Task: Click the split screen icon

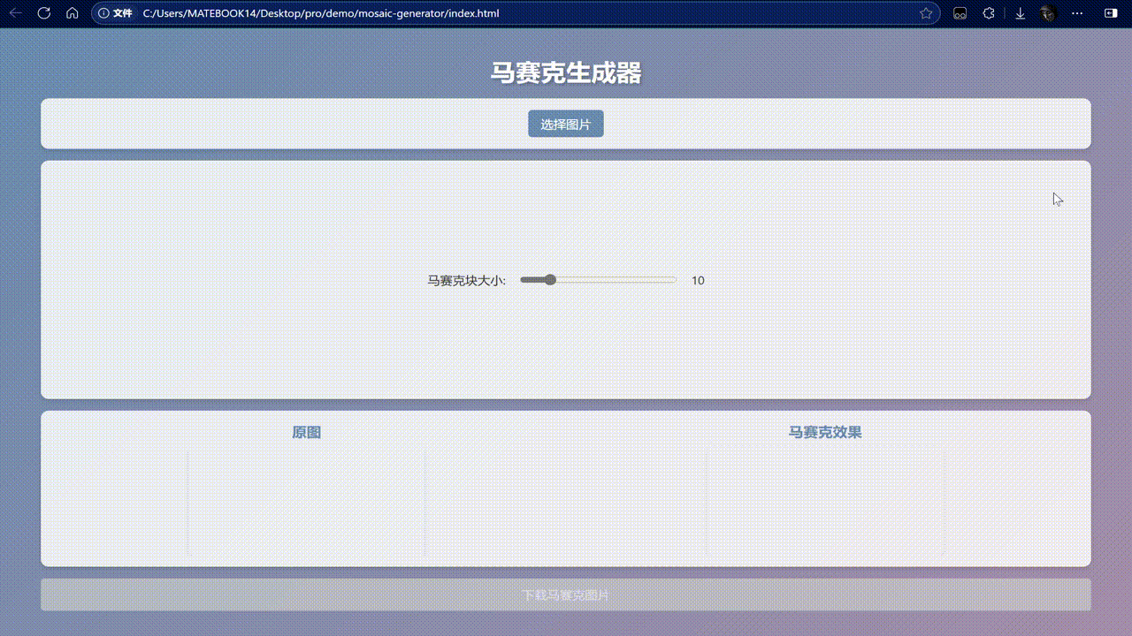Action: (1109, 13)
